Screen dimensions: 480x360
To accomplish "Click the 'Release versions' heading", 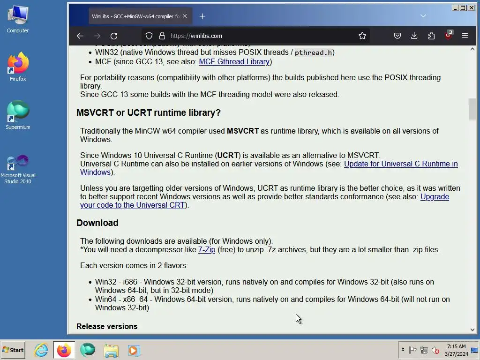I will coord(107,326).
